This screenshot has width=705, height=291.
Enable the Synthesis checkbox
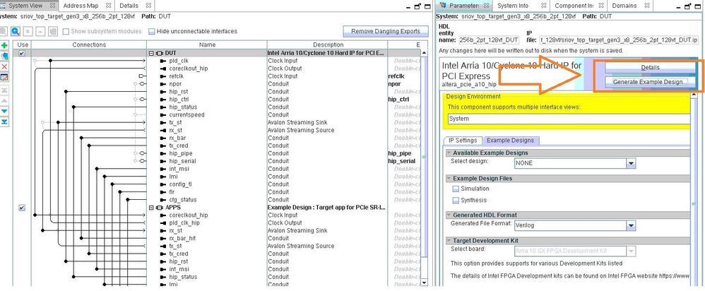tap(456, 201)
